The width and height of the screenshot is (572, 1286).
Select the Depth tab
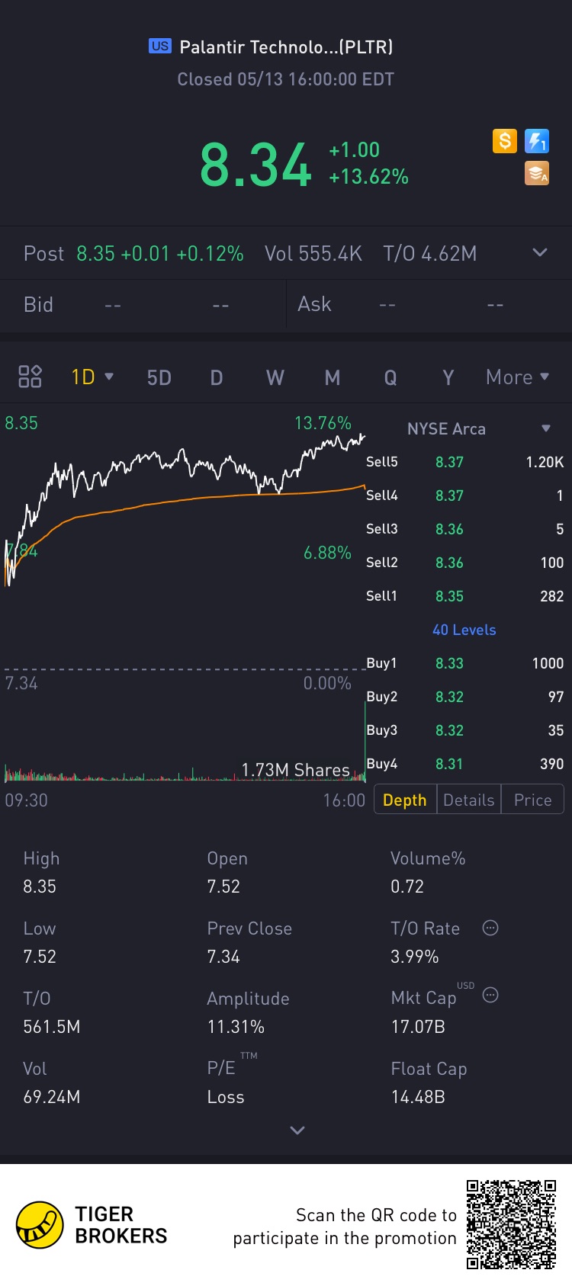pos(405,800)
